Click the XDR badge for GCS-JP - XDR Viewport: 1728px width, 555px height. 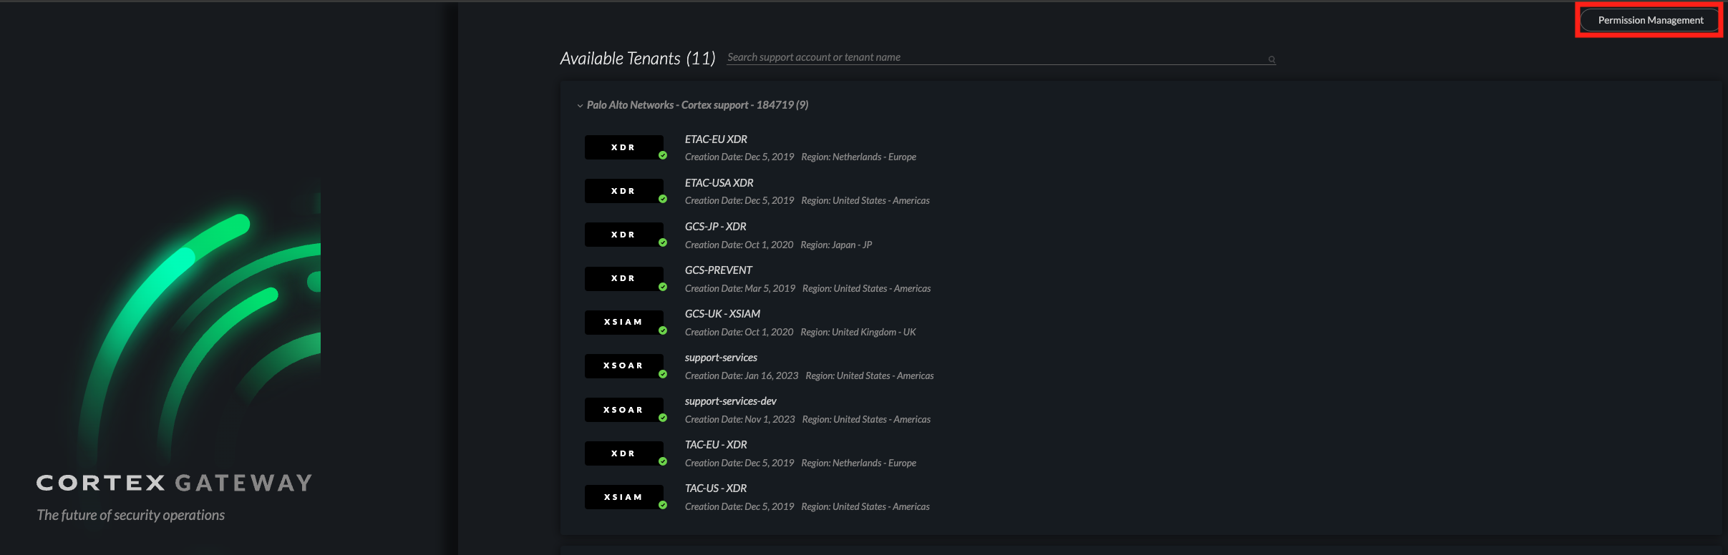click(623, 235)
